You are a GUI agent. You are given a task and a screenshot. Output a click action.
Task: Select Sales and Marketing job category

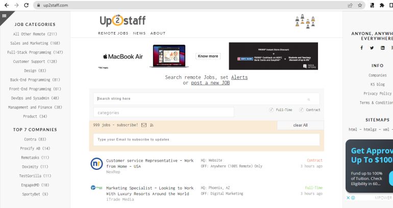[35, 43]
